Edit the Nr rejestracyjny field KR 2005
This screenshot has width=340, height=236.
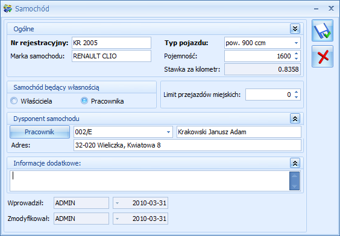(x=112, y=43)
